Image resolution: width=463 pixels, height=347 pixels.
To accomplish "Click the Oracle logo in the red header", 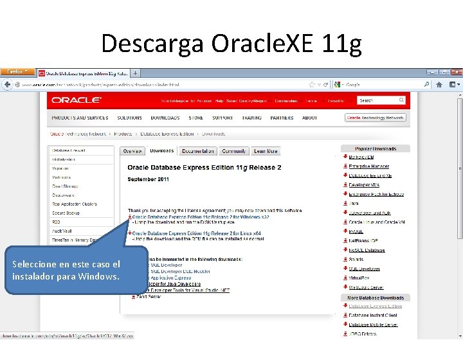I will (76, 100).
